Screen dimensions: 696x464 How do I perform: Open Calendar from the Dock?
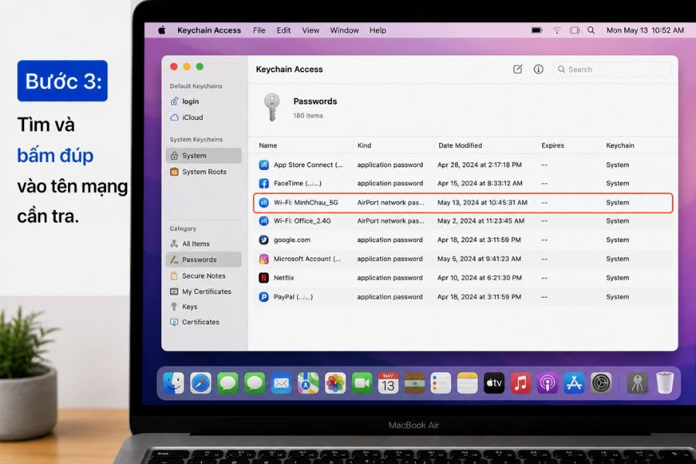pos(388,384)
